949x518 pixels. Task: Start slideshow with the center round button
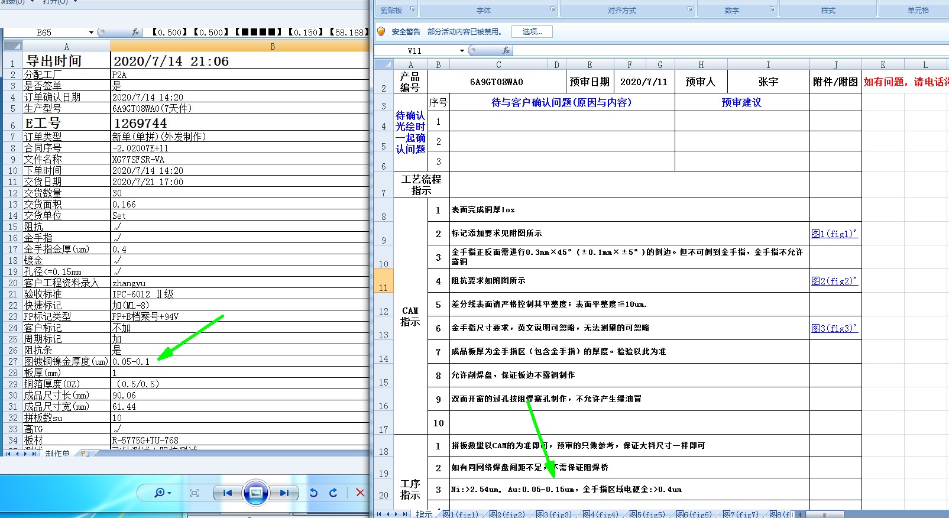coord(255,493)
